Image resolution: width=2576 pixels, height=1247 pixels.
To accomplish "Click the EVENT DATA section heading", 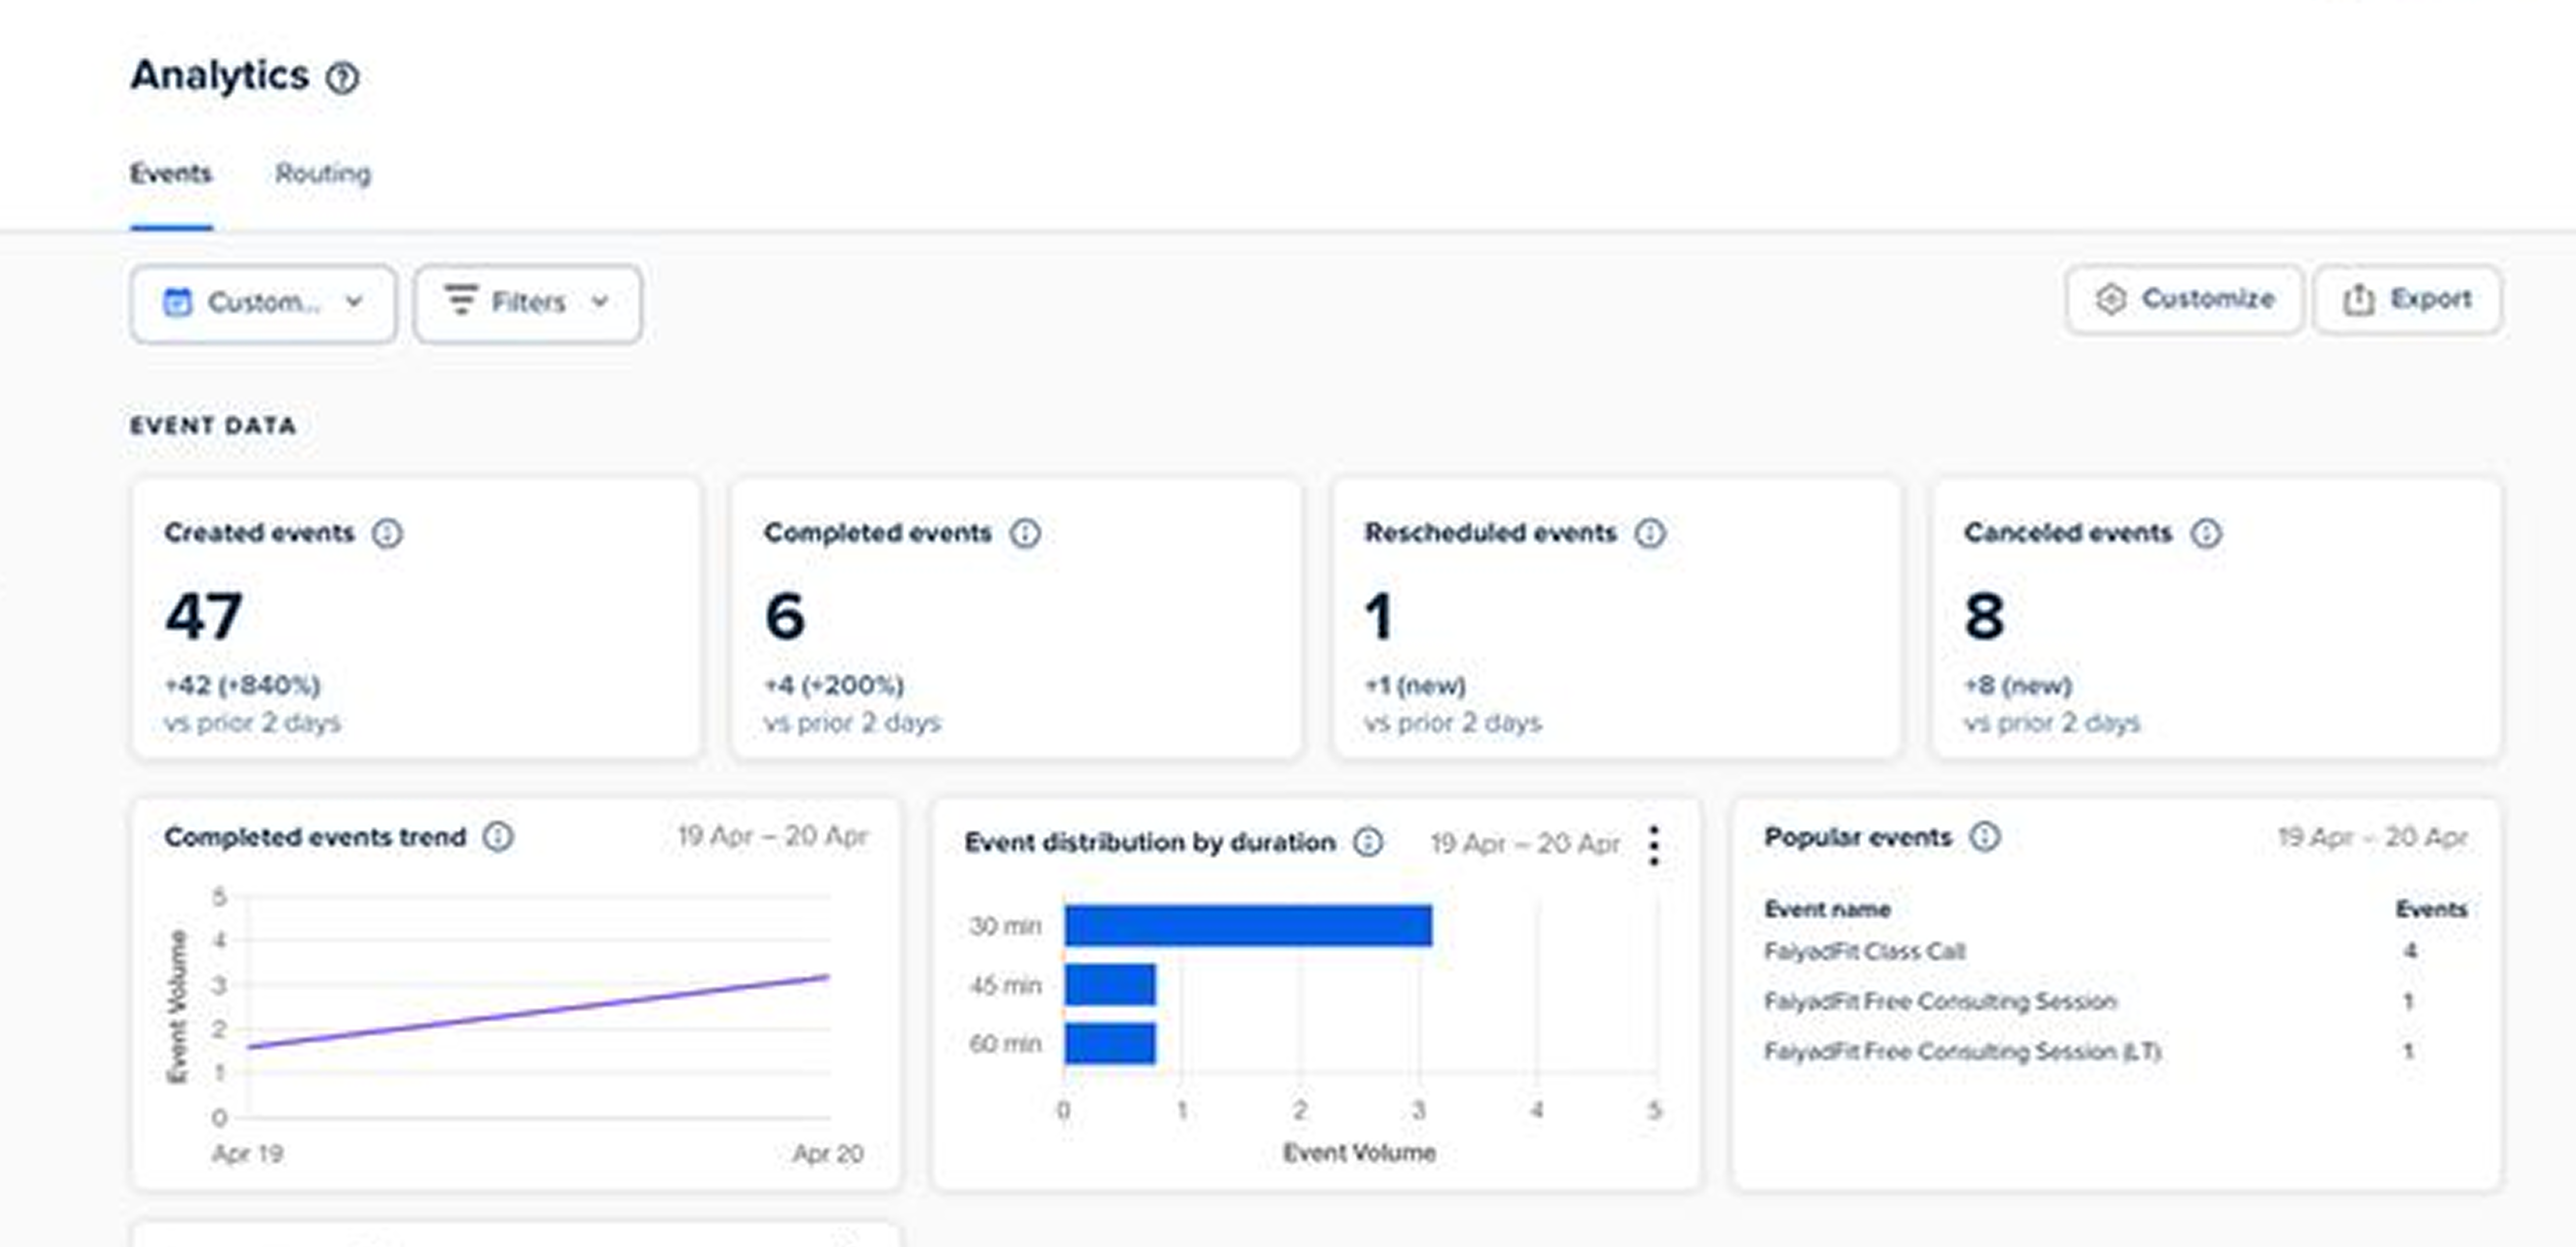I will (213, 426).
